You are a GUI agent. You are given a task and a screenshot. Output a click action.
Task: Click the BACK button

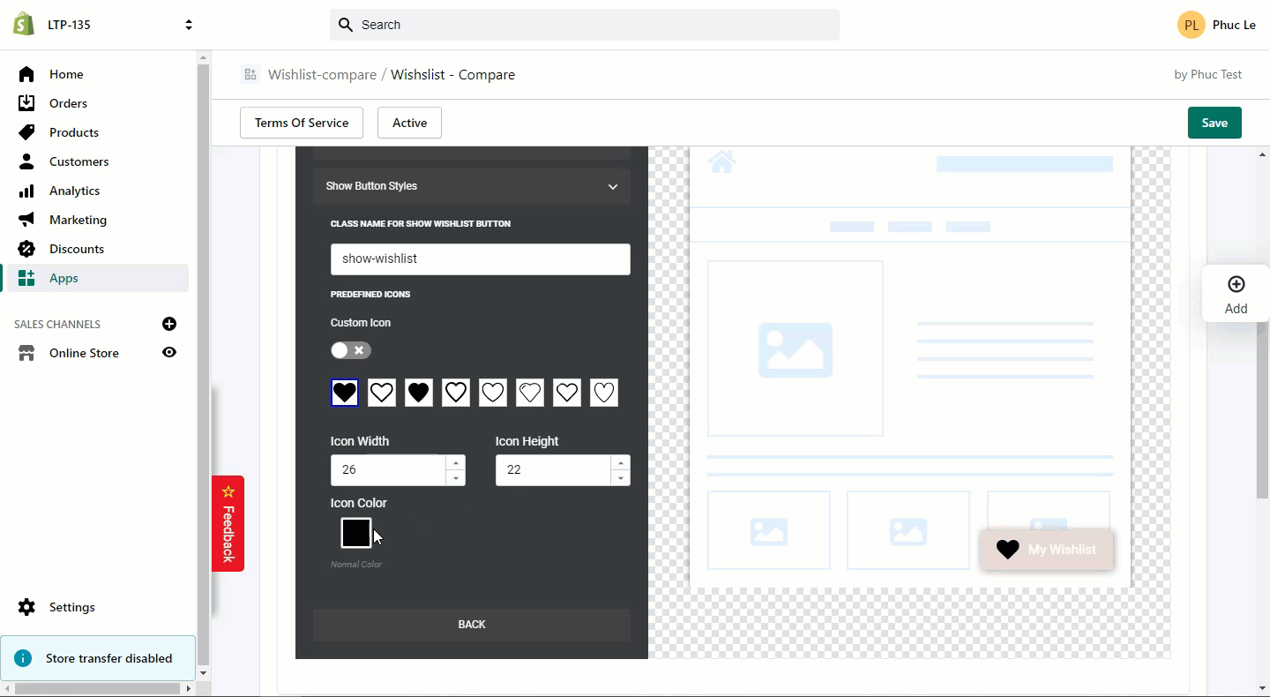(472, 624)
